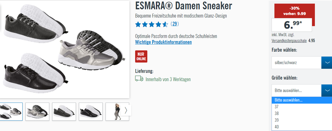This screenshot has height=131, width=332.
Task: Click the NUR ONLINE red badge
Action: coord(141,56)
